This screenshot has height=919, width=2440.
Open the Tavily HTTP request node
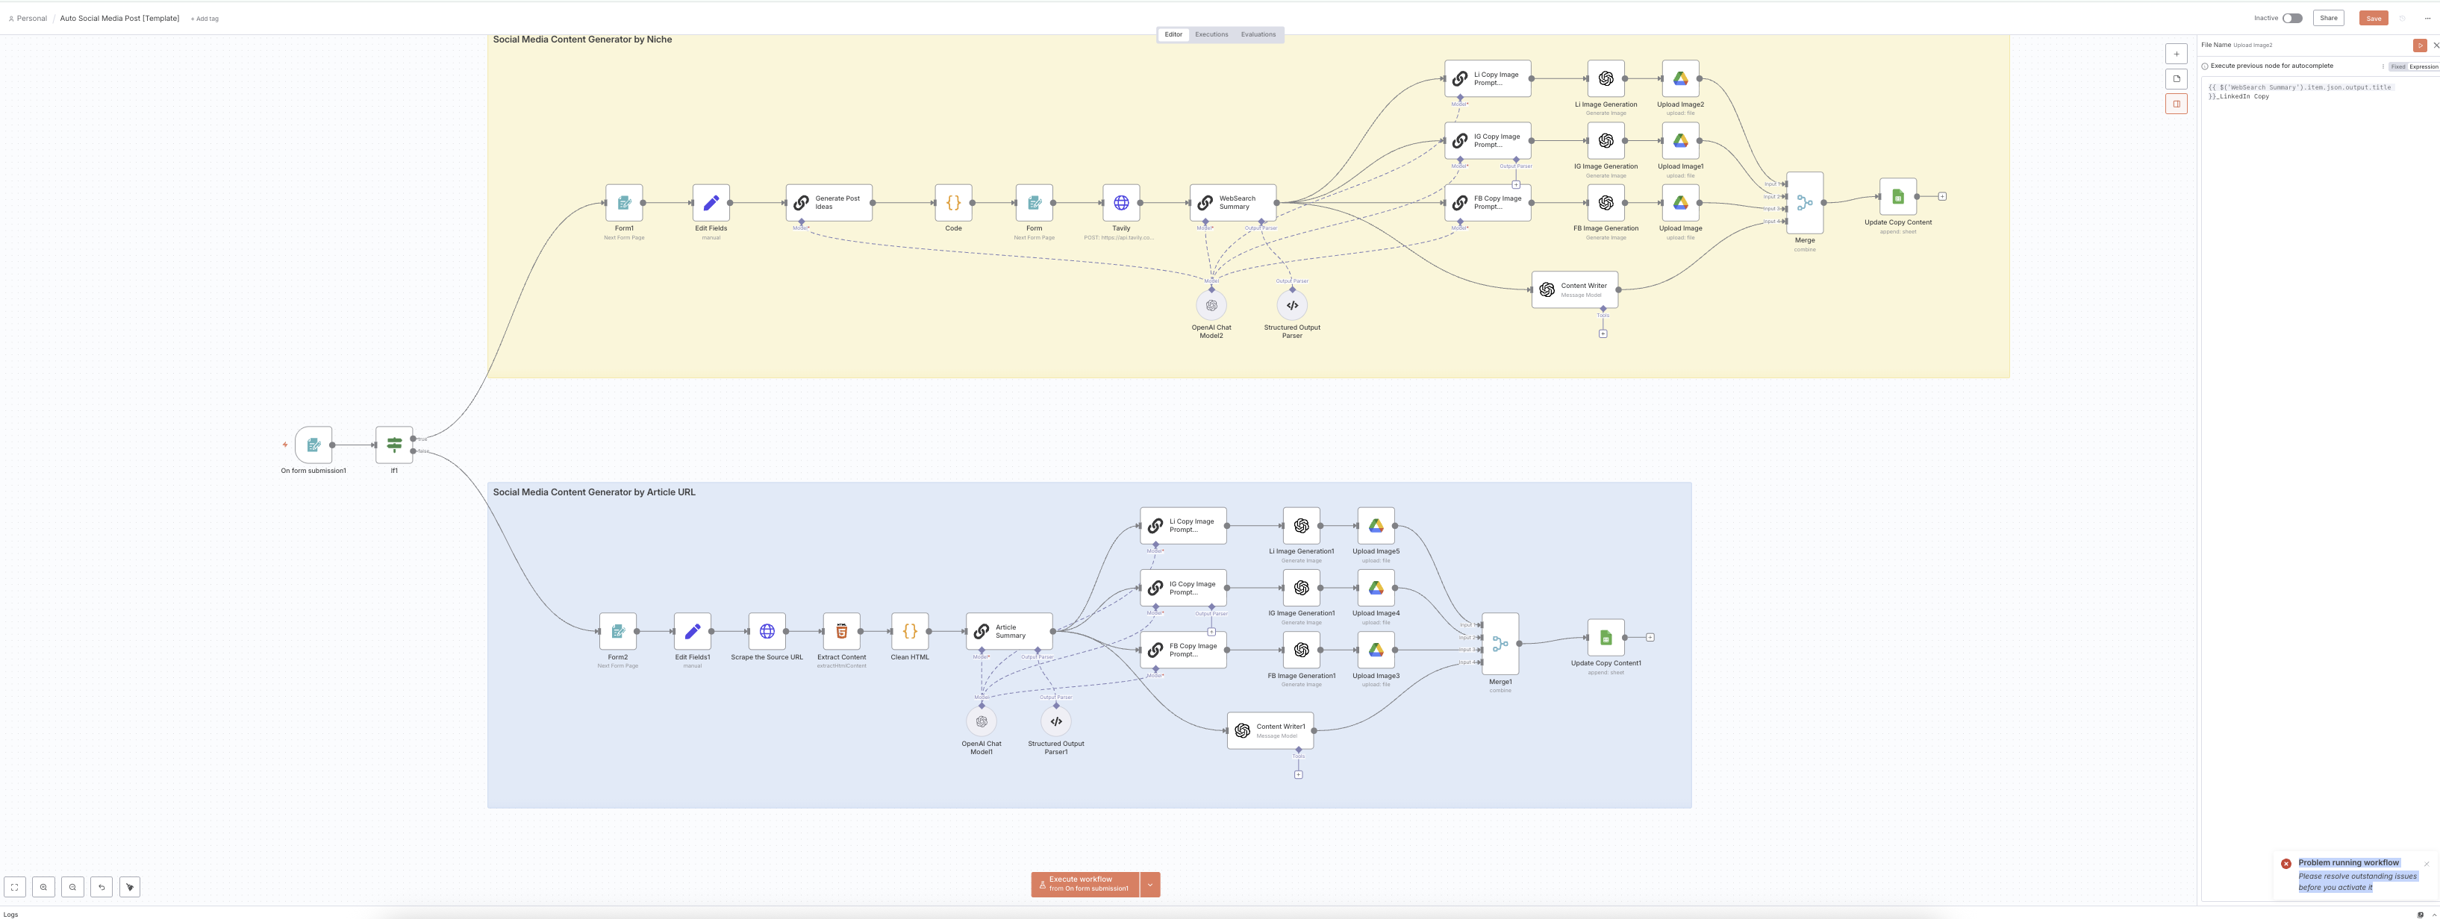1120,203
